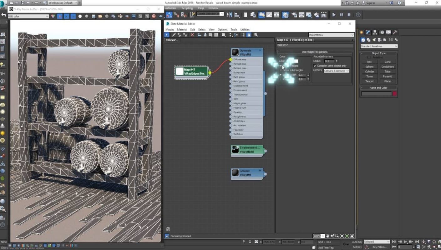The image size is (441, 250).
Task: Toggle Consider same object only checkbox
Action: point(315,66)
